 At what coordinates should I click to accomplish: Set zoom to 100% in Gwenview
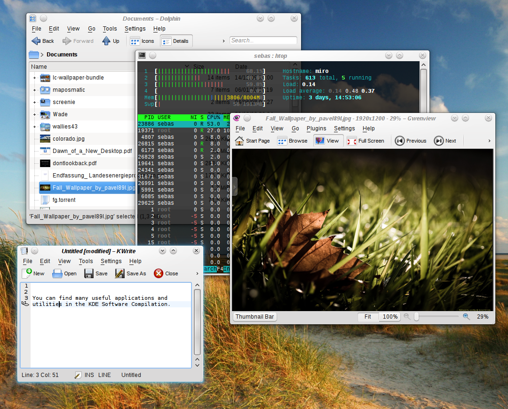tap(390, 317)
